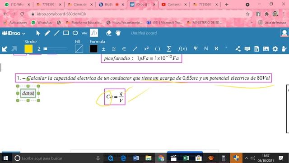The width and height of the screenshot is (289, 163).
Task: Click the undo arrow icon
Action: click(x=5, y=49)
